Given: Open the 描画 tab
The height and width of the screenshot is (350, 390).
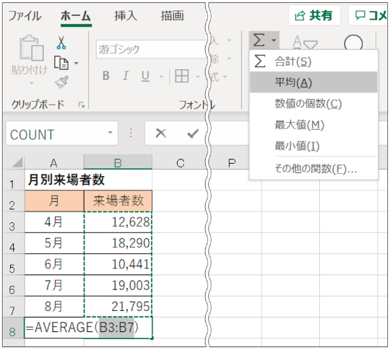Looking at the screenshot, I should (172, 16).
